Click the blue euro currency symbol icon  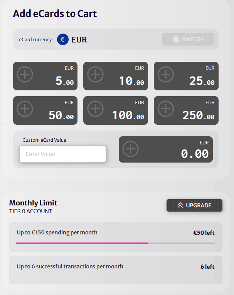63,39
